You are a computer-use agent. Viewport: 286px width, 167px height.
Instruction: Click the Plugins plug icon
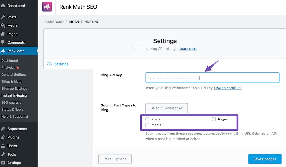click(x=3, y=137)
